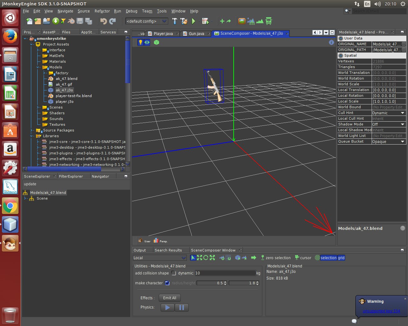Click the unsupported key 154 warning link
This screenshot has height=326, width=408.
(381, 311)
